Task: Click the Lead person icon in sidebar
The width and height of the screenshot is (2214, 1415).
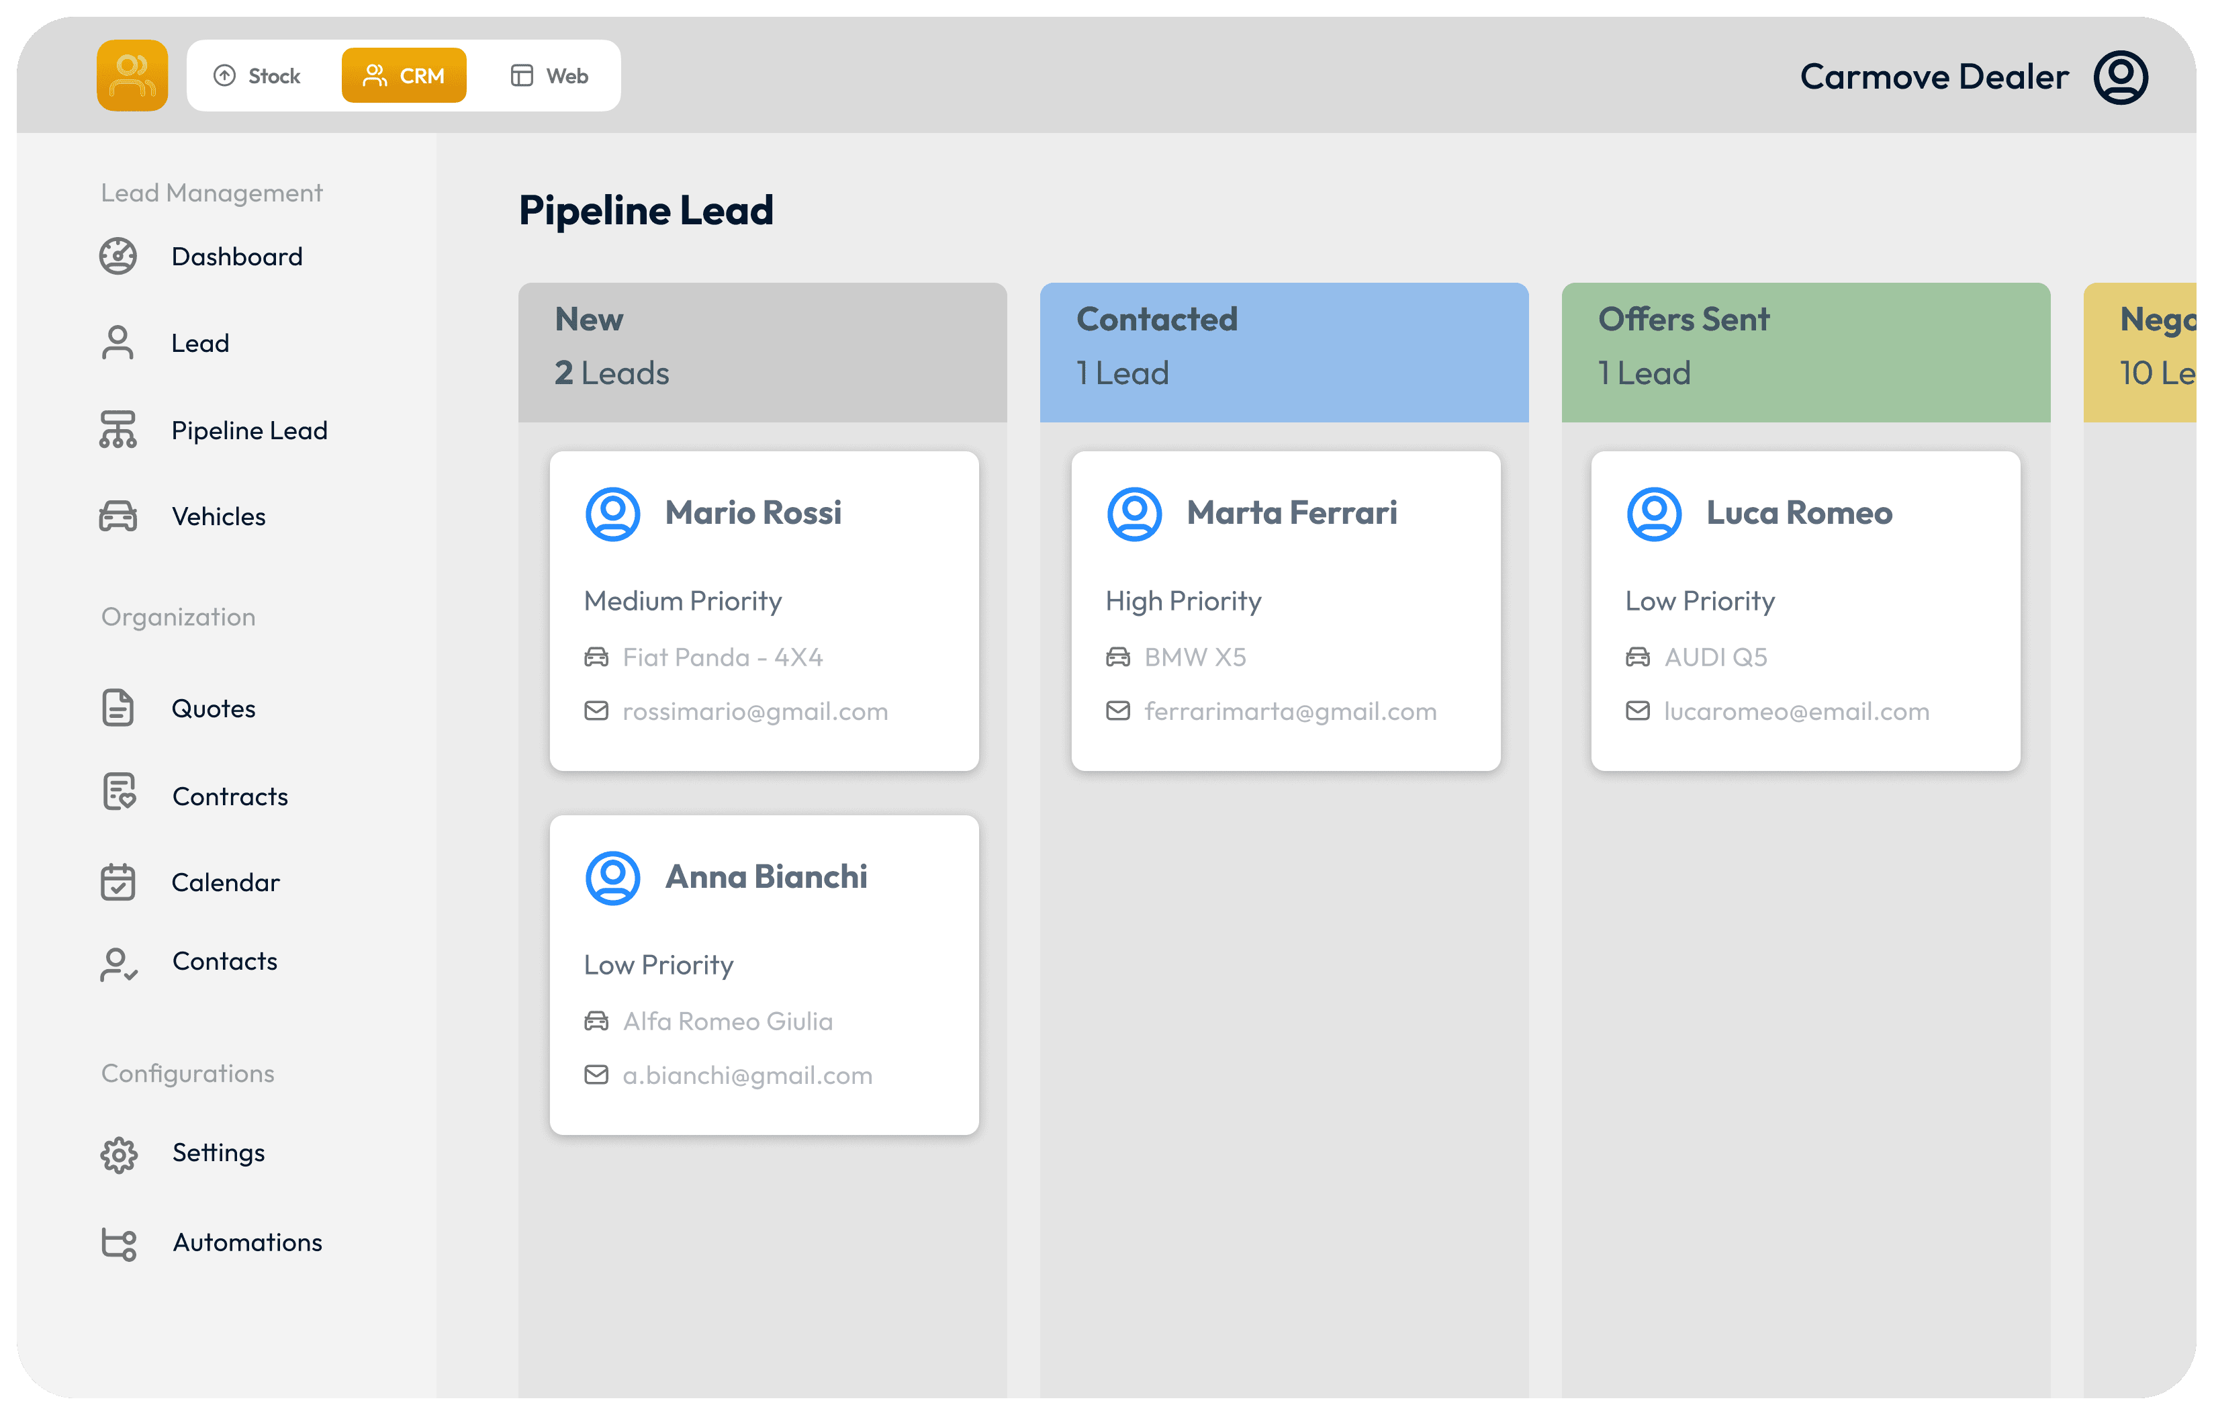Action: point(118,343)
